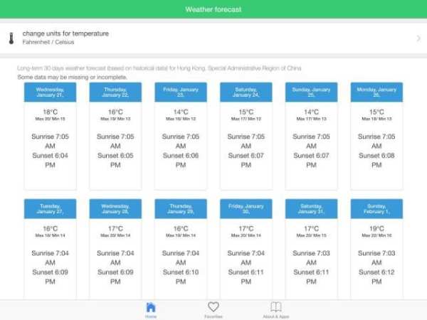The width and height of the screenshot is (427, 320).
Task: Tap 15°C on the Saturday, January 24 card
Action: pyautogui.click(x=246, y=112)
